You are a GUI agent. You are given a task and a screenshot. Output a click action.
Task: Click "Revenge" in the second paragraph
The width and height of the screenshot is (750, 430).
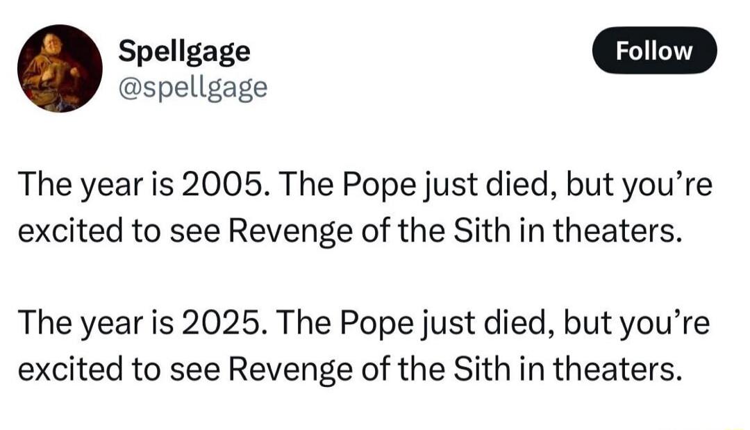coord(291,370)
